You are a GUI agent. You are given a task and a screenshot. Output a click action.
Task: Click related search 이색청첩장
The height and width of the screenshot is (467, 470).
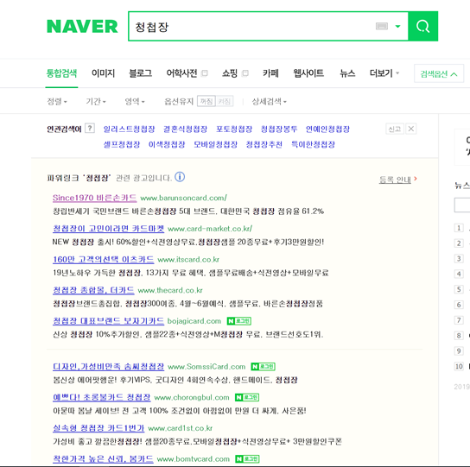pos(167,144)
